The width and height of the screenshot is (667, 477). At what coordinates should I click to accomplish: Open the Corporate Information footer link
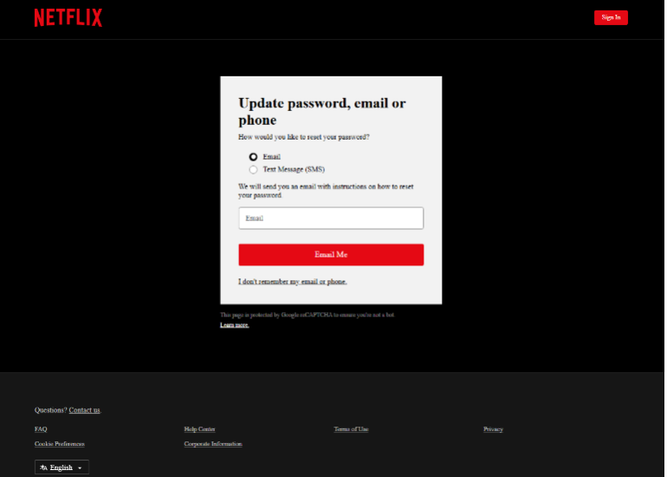click(213, 444)
